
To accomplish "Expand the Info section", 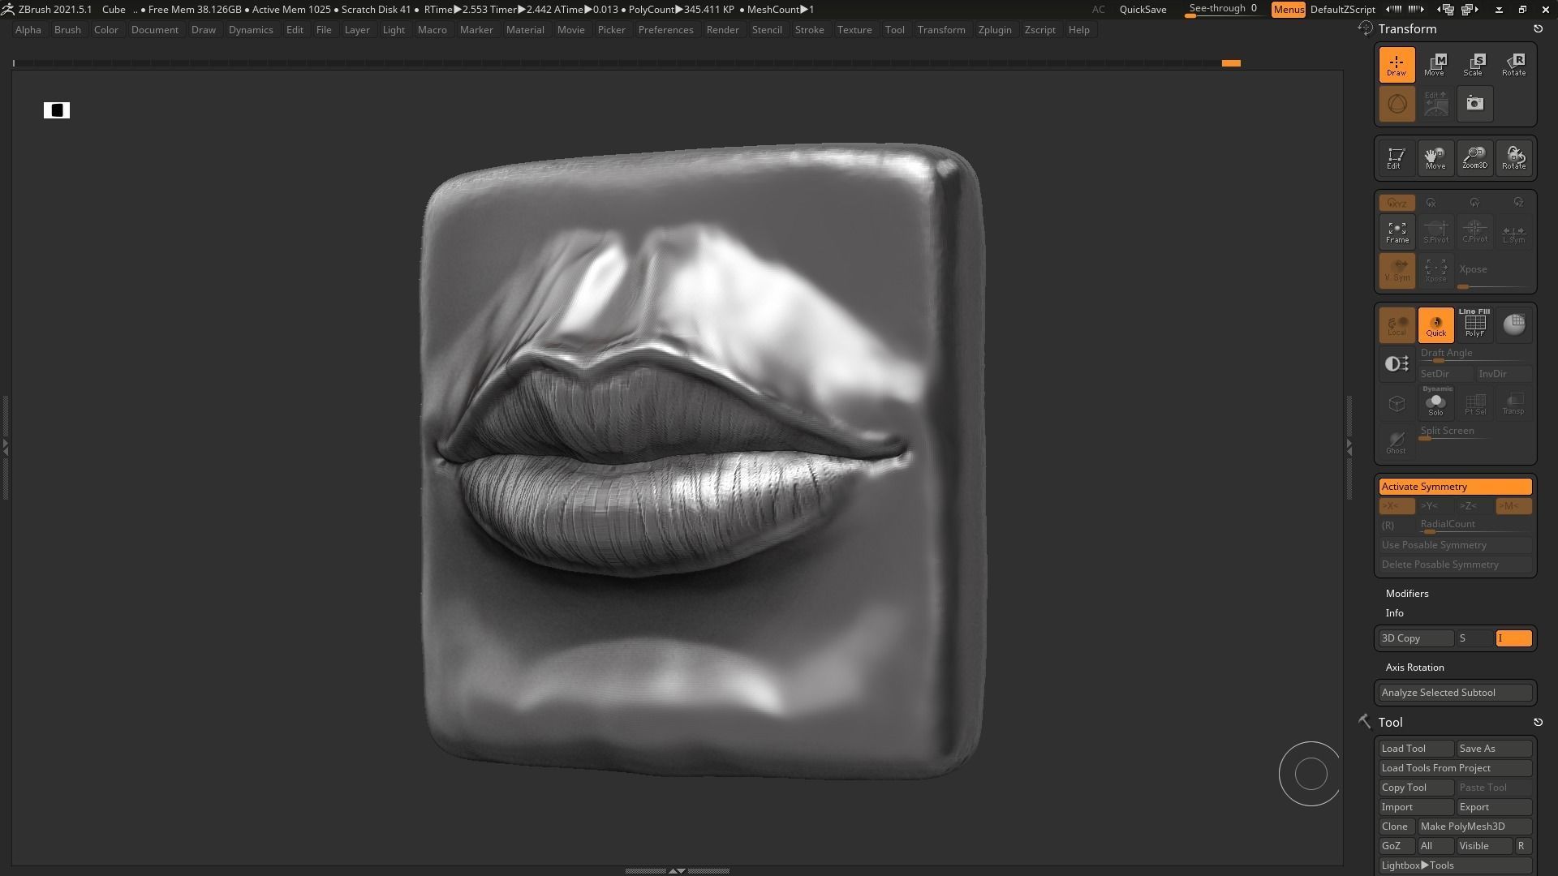I will (1394, 613).
